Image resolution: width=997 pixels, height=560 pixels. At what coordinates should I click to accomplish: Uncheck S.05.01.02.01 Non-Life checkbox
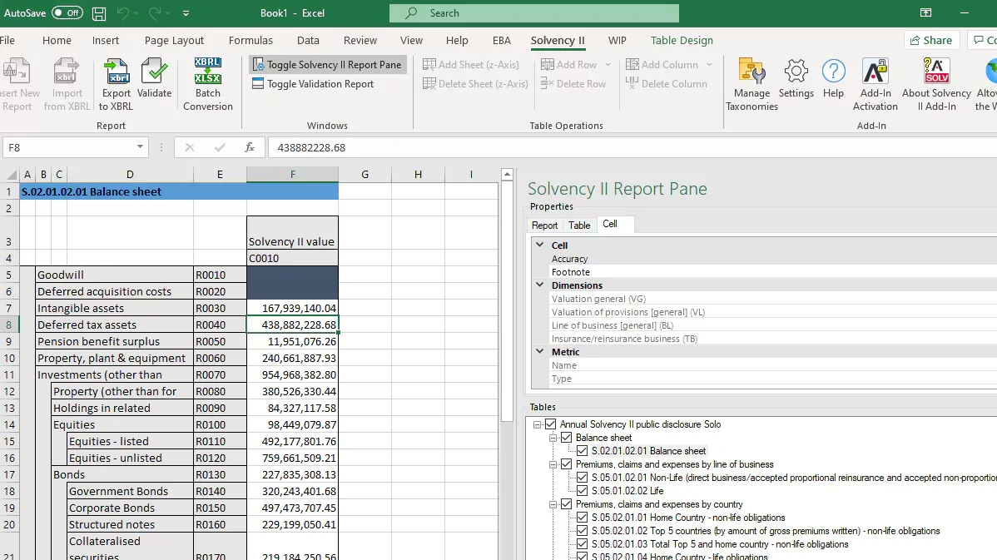pos(583,478)
